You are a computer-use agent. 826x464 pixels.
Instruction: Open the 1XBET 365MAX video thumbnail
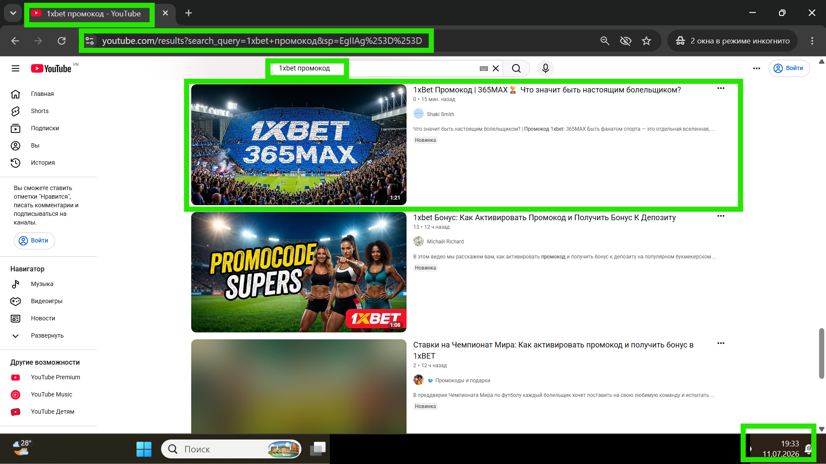tap(299, 144)
